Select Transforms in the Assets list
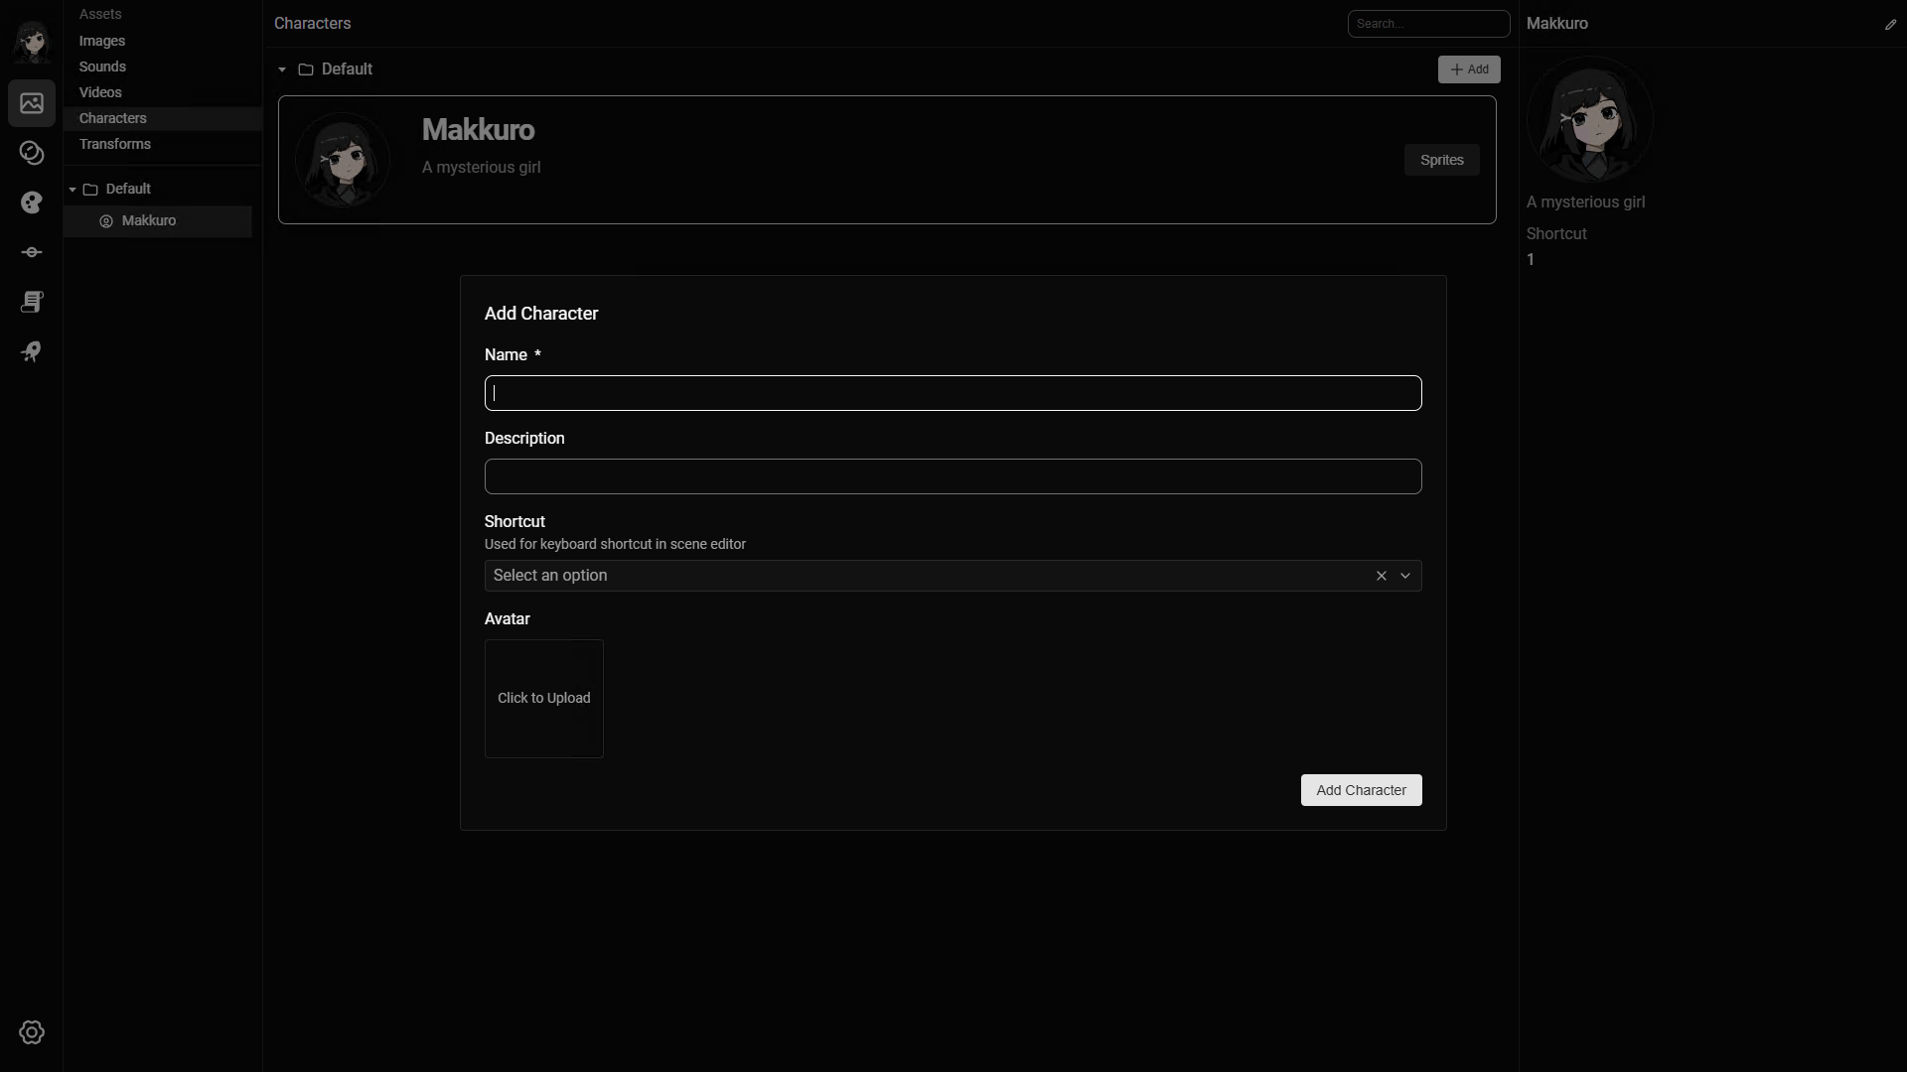This screenshot has width=1907, height=1072. 114,144
